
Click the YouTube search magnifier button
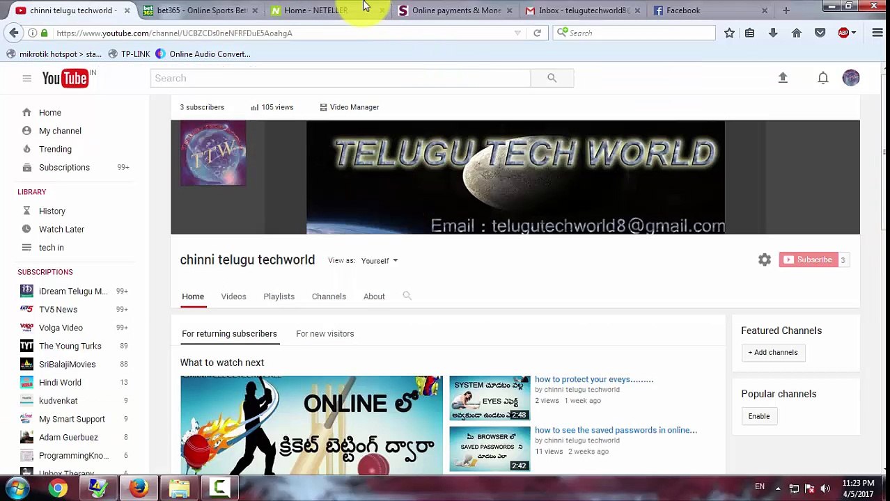click(x=552, y=78)
